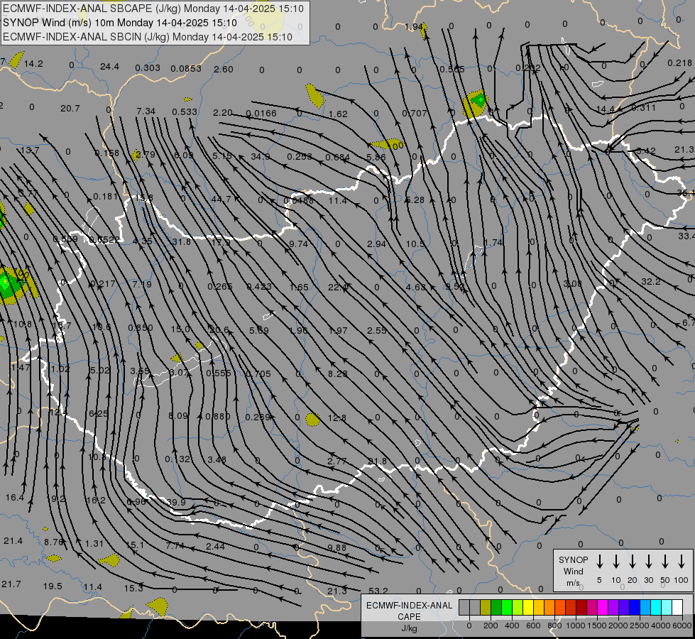695x639 pixels.
Task: Click the wind arrow above 20 in legend
Action: point(632,561)
